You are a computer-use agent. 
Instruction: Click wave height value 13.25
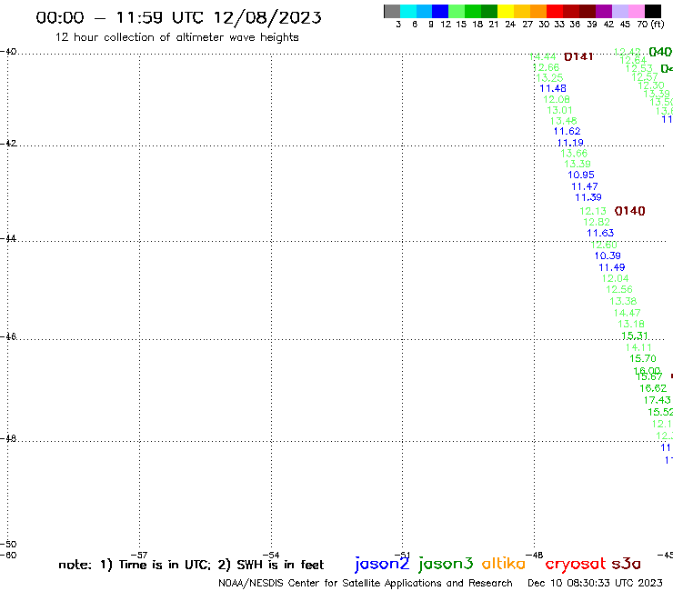pos(550,77)
